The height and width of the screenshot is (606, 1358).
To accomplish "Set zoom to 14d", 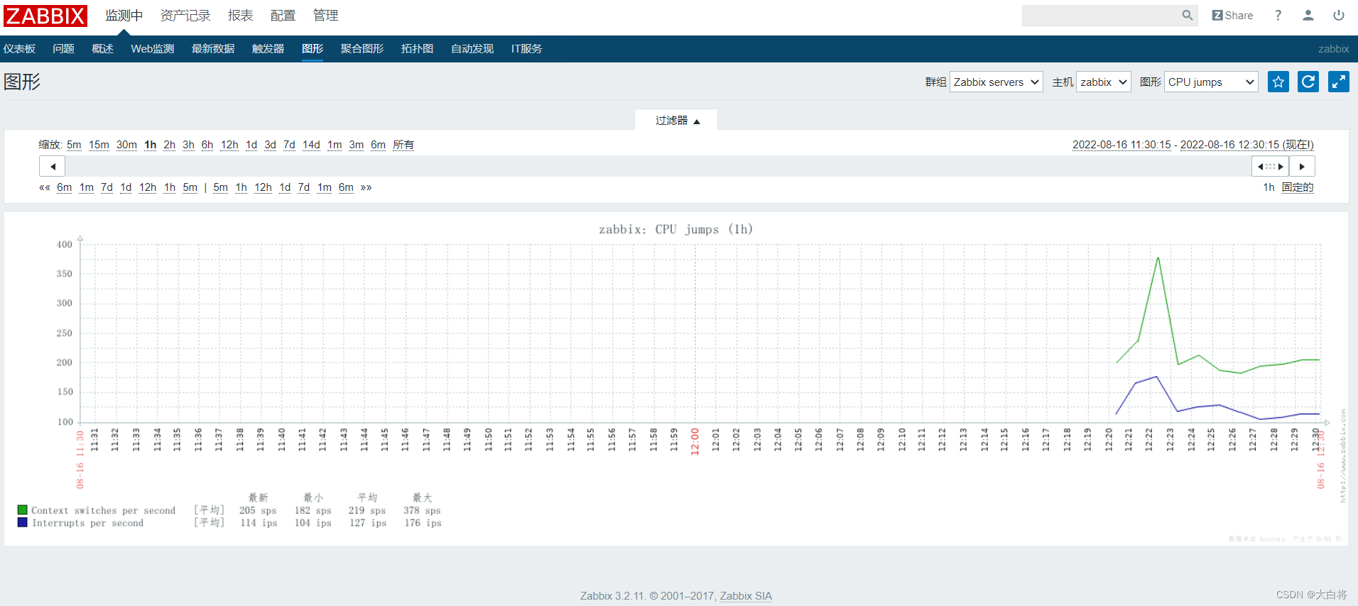I will [x=311, y=145].
